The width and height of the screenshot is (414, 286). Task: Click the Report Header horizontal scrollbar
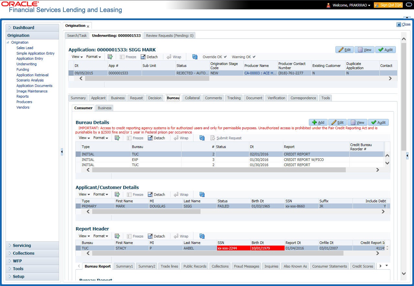click(x=218, y=253)
